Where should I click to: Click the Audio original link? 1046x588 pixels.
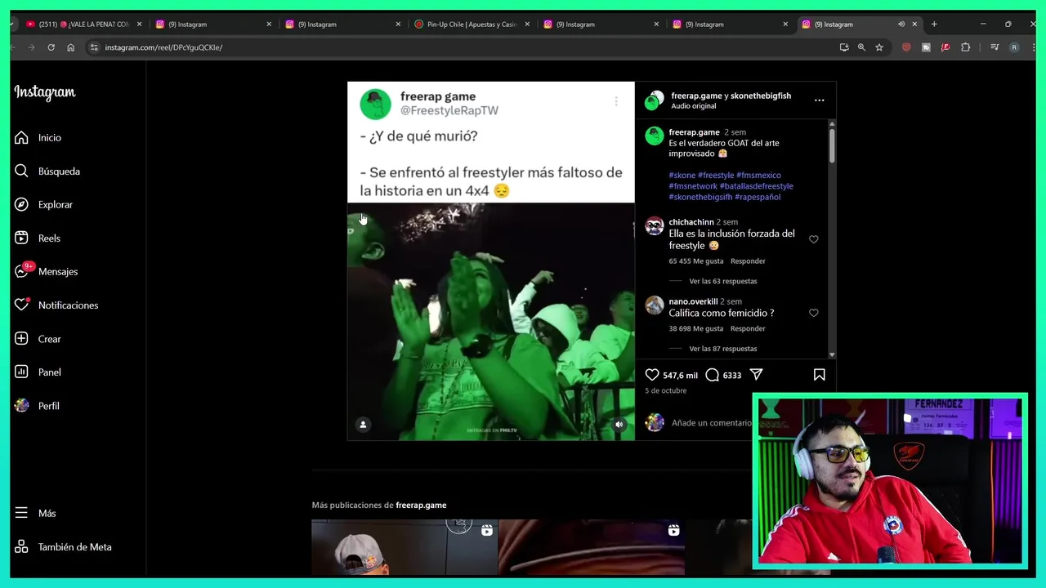click(x=694, y=106)
